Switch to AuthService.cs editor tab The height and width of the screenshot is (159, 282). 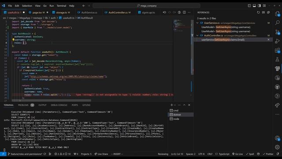coord(89,12)
